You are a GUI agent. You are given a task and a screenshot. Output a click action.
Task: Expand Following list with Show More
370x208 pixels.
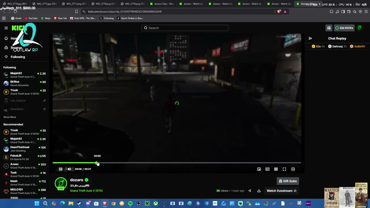point(10,117)
